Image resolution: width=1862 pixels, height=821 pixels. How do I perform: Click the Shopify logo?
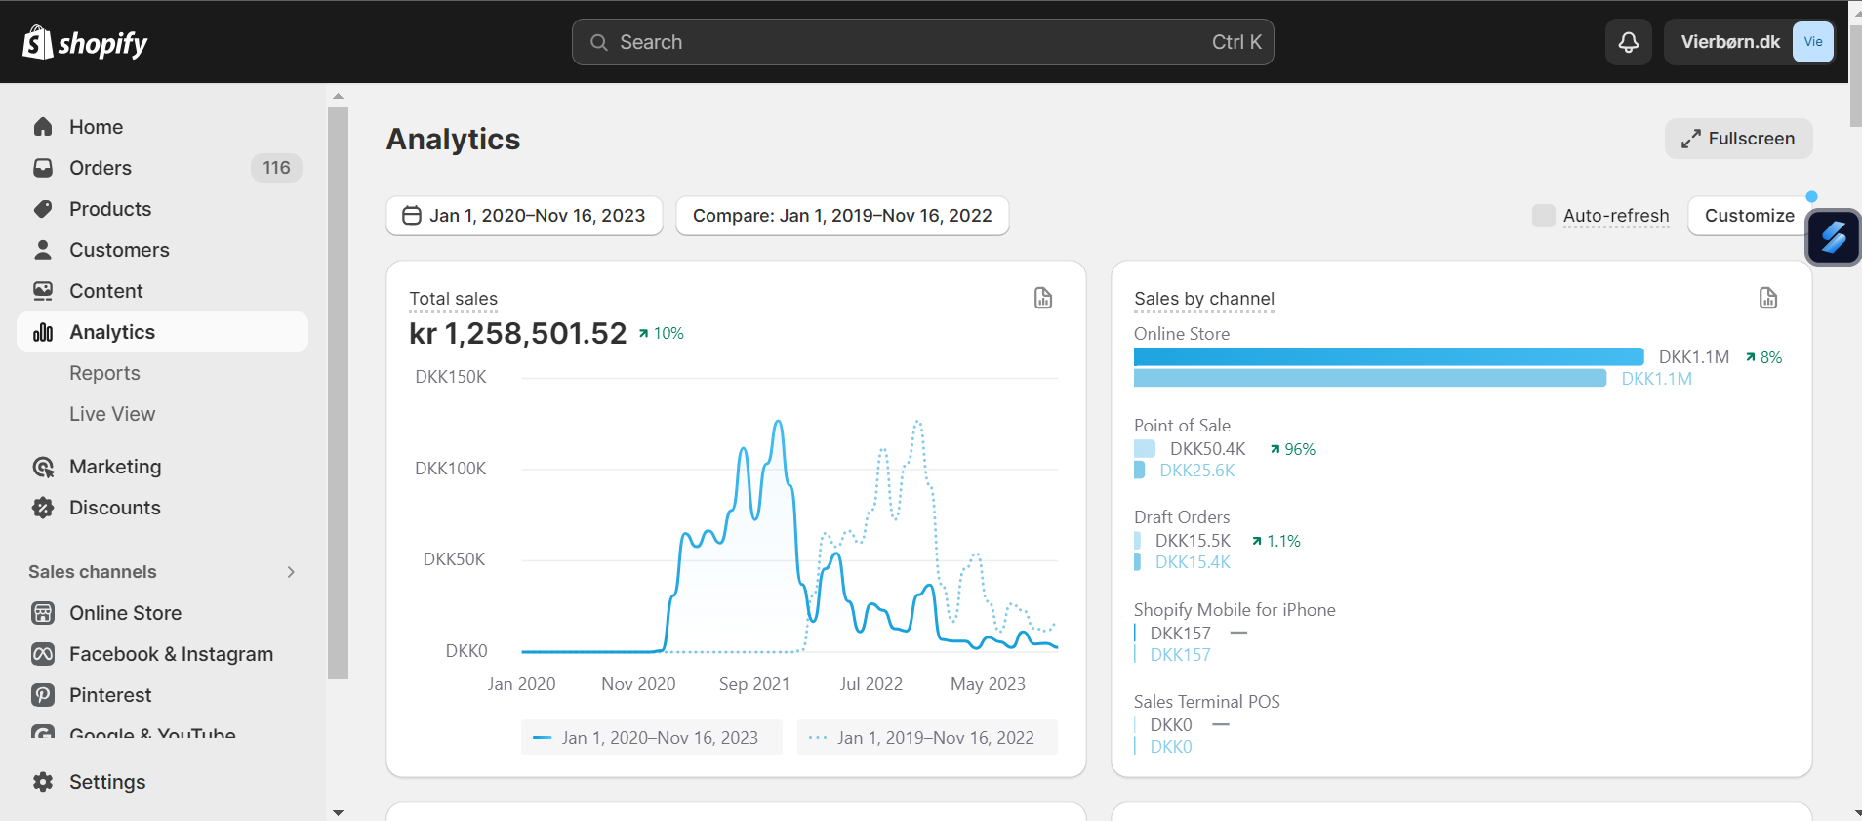tap(85, 43)
